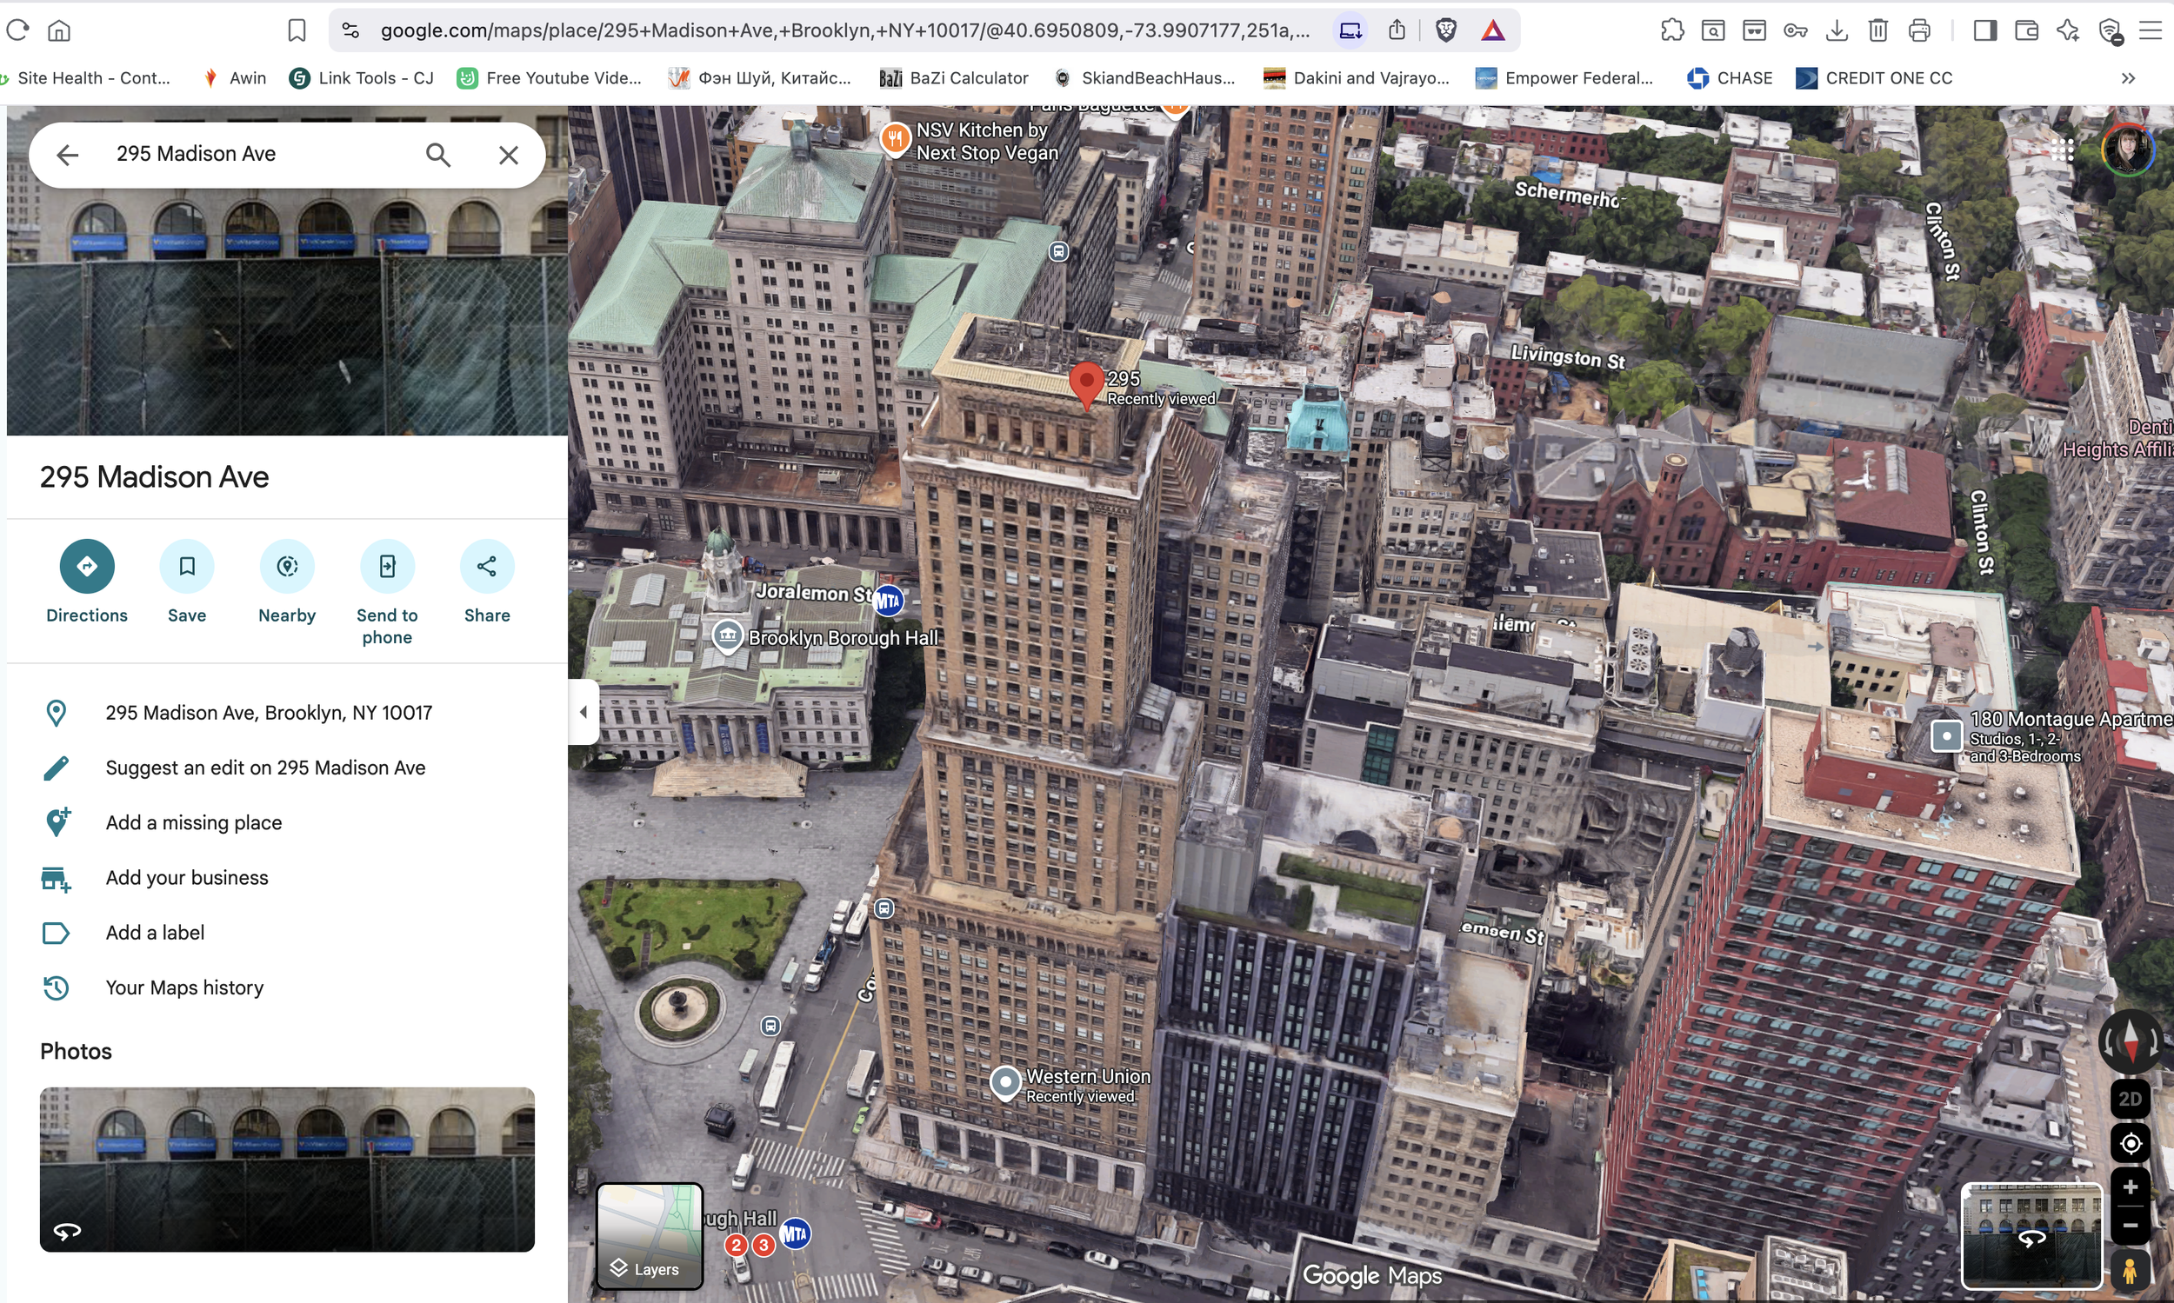Toggle Brave Shields in the address bar
Viewport: 2174px width, 1303px height.
coord(1445,29)
